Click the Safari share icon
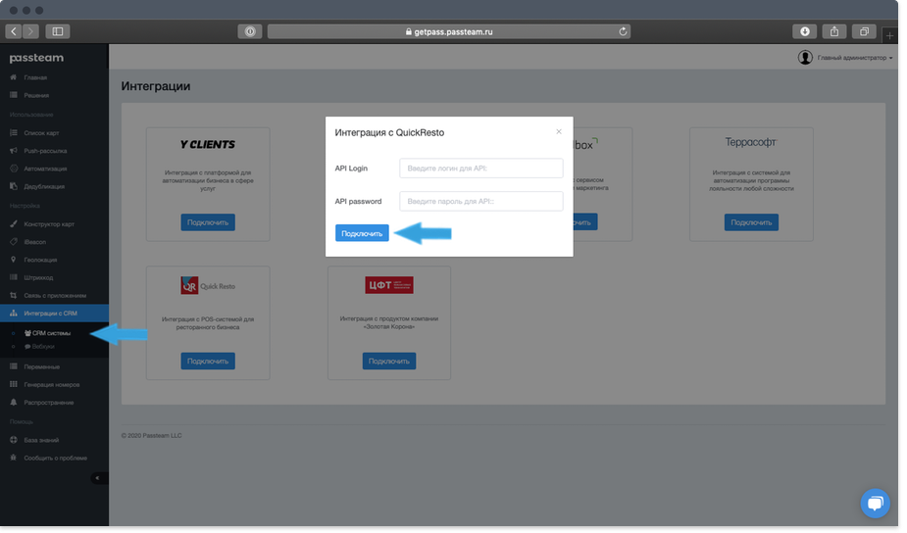The image size is (907, 533). tap(834, 31)
